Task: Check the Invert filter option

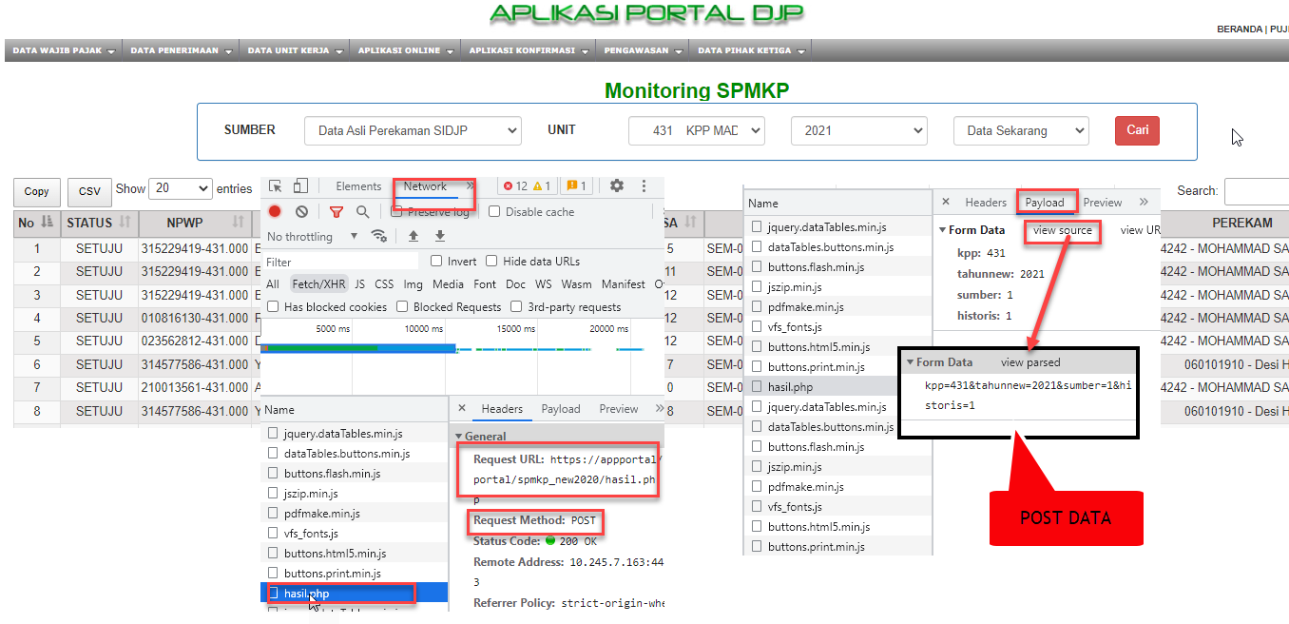Action: click(x=436, y=262)
